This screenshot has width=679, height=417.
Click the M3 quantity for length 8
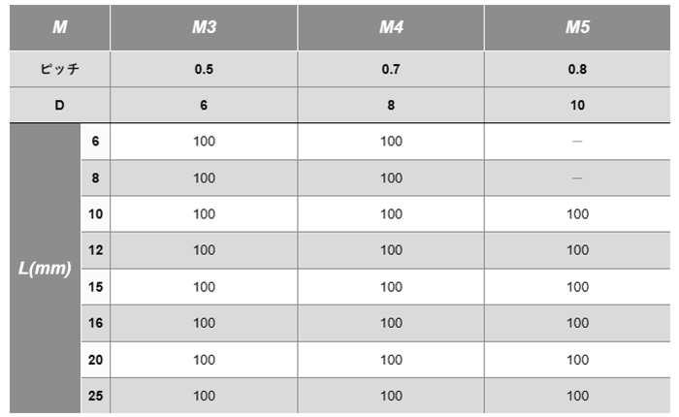(x=204, y=178)
